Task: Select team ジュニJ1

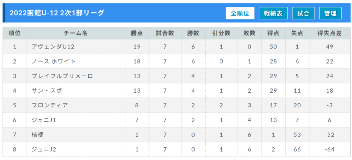Action: [x=44, y=120]
